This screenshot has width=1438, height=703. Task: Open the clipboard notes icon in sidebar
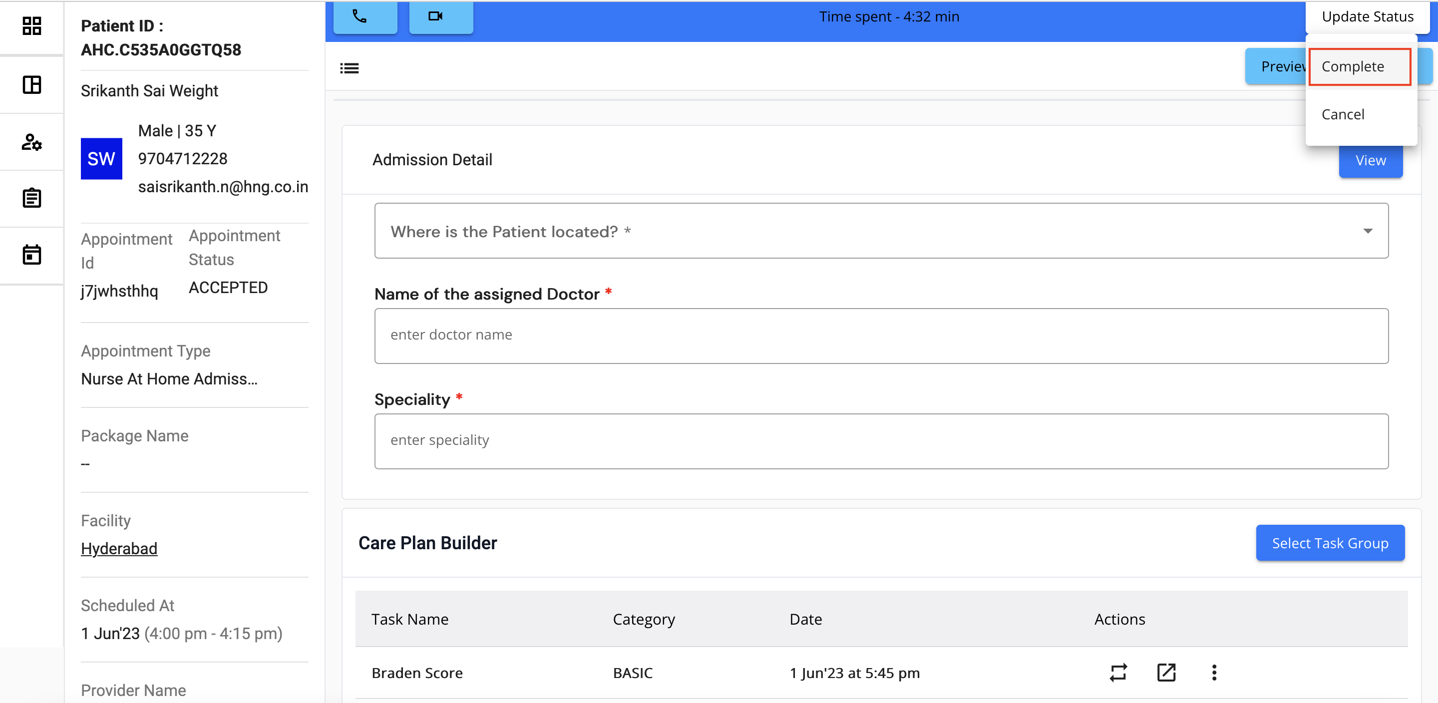point(32,198)
